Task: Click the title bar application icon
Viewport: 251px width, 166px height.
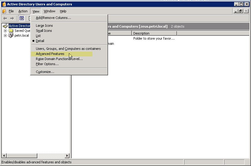Action: click(x=4, y=4)
